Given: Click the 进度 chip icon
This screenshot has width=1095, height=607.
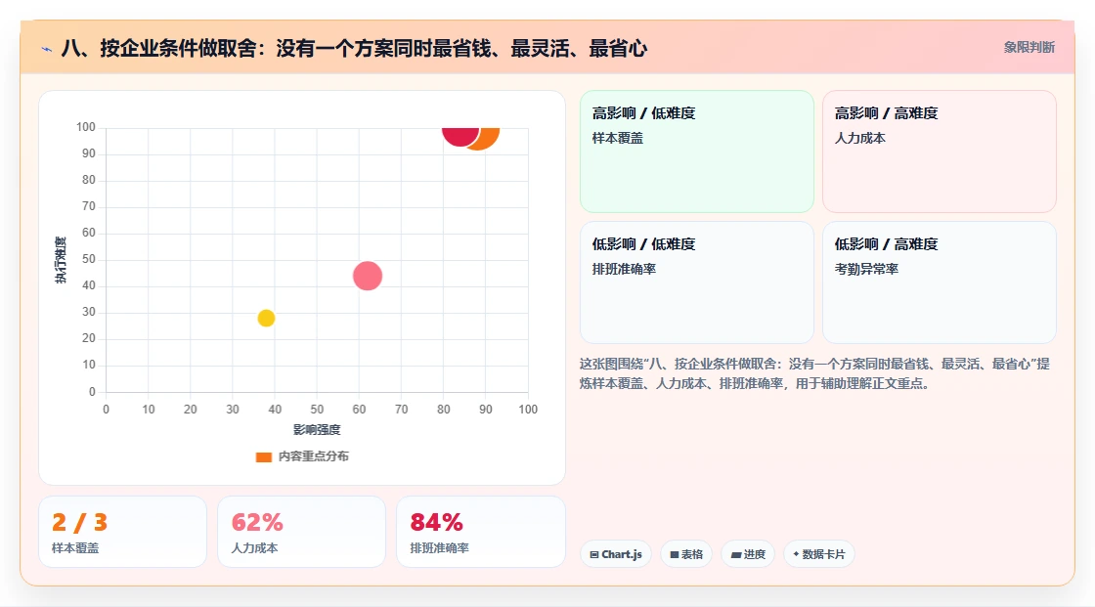Looking at the screenshot, I should pyautogui.click(x=736, y=554).
